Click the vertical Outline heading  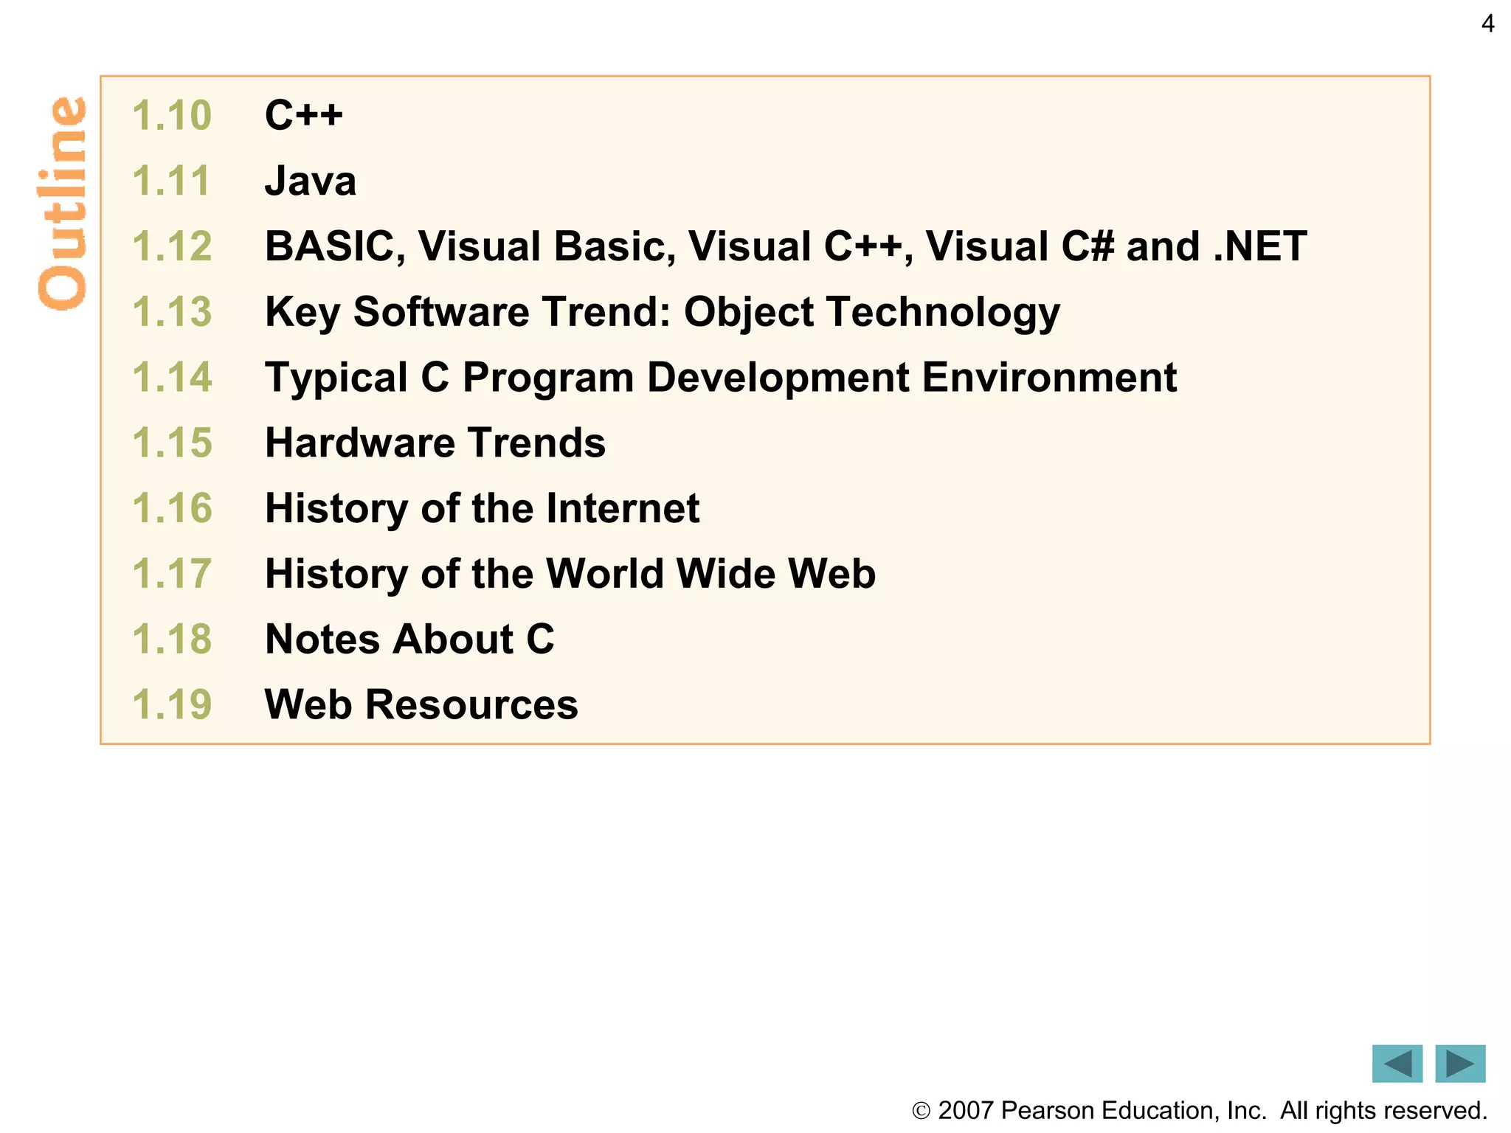(x=63, y=202)
